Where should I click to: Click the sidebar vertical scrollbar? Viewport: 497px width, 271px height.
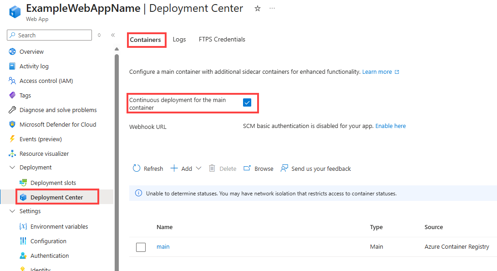[117, 159]
